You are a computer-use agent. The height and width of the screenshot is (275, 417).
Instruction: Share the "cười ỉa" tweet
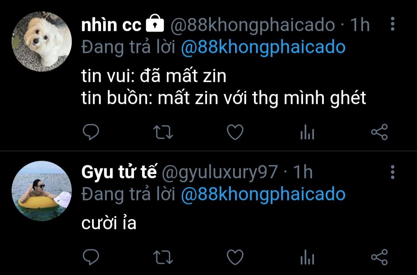[379, 257]
